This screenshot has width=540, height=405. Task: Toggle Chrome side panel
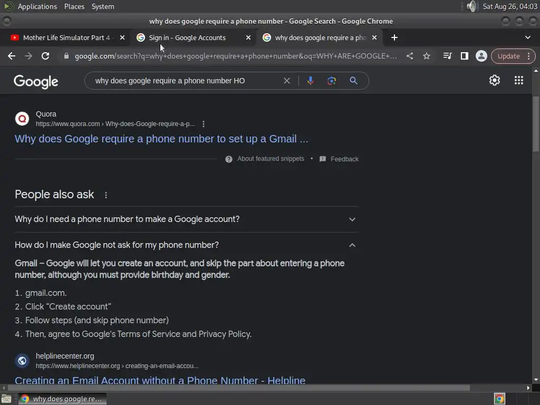(464, 56)
